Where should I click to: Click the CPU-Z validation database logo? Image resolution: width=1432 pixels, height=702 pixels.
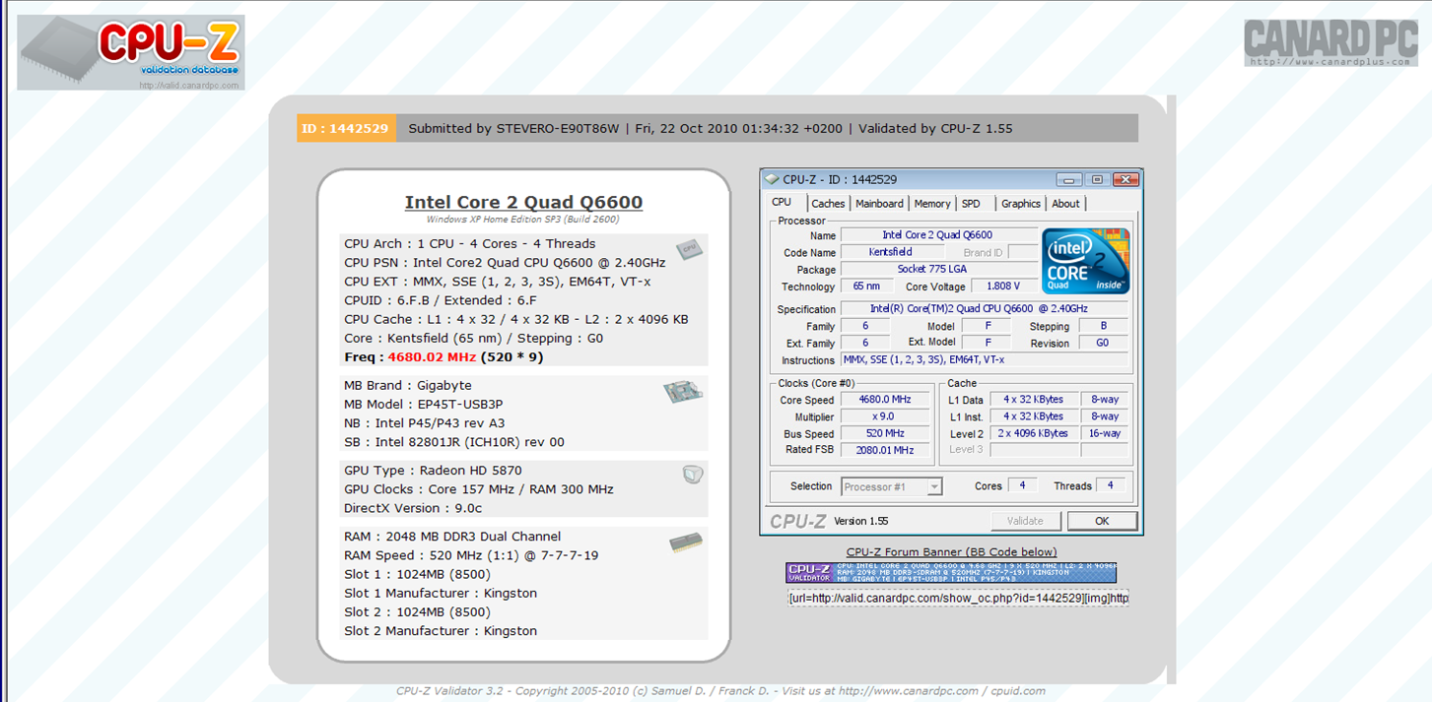click(131, 53)
